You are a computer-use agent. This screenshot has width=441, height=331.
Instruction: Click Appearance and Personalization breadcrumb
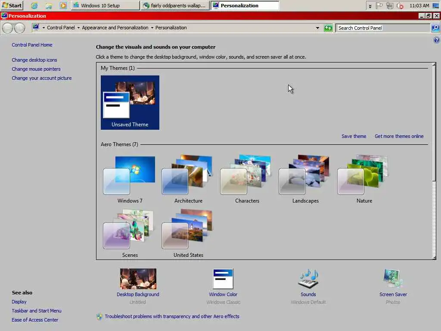pyautogui.click(x=115, y=28)
